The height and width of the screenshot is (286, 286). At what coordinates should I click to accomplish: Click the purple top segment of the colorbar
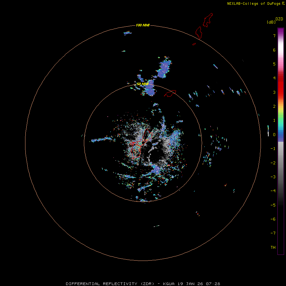pos(281,31)
